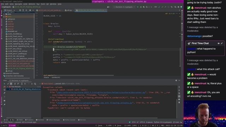Open the Navigate menu
This screenshot has width=226, height=127.
coord(18,4)
